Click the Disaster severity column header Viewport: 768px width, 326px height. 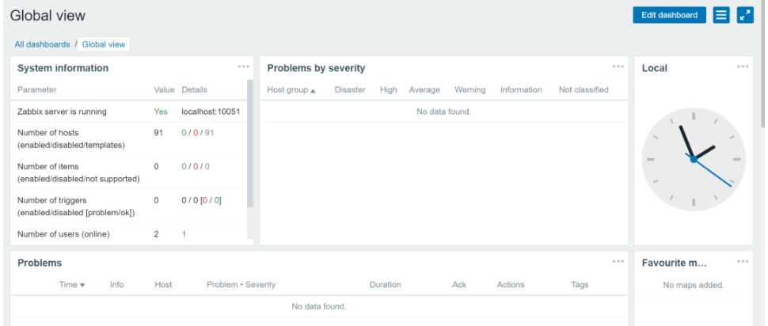tap(349, 90)
